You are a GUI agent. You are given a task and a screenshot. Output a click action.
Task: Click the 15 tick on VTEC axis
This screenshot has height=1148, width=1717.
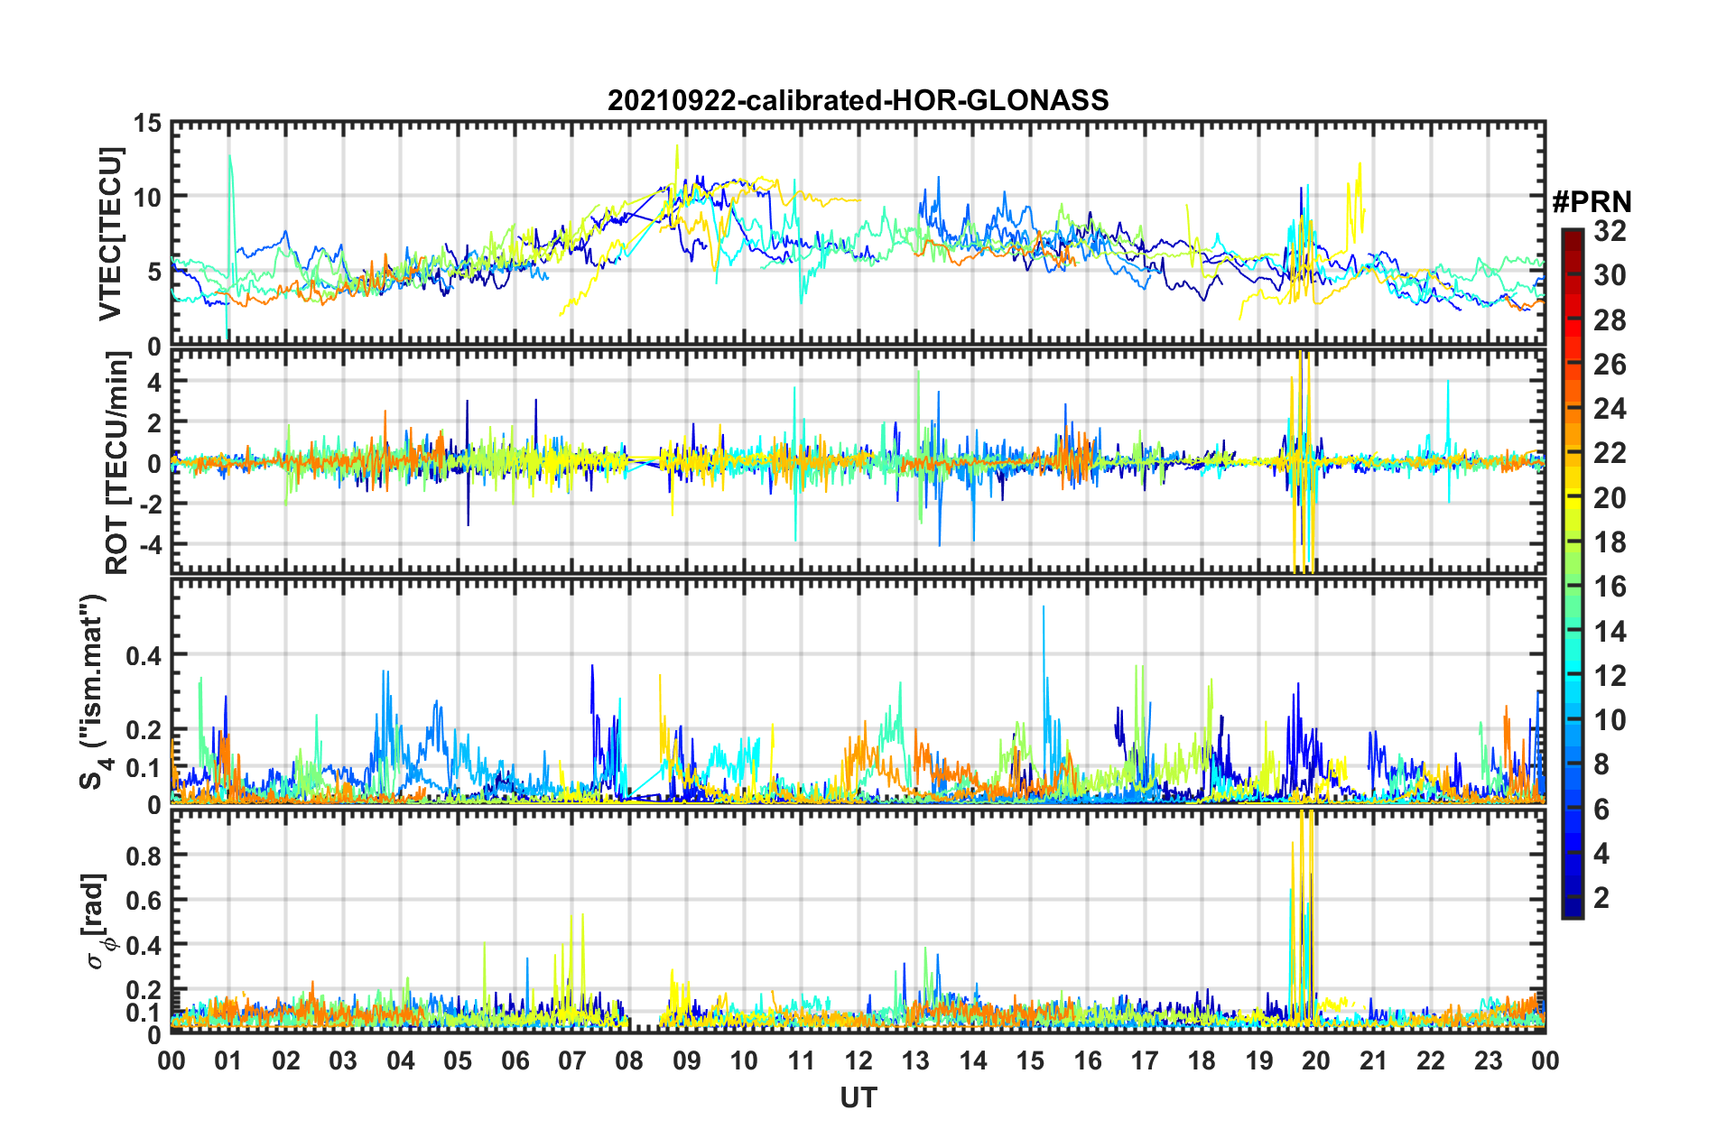148,123
